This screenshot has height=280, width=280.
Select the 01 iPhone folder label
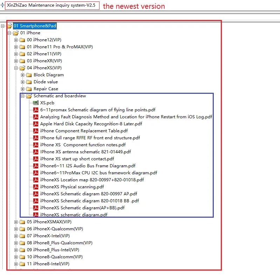(x=30, y=33)
